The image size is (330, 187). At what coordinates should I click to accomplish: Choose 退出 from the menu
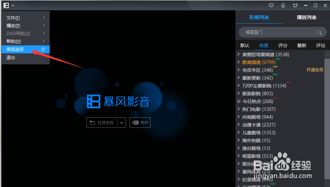(25, 58)
